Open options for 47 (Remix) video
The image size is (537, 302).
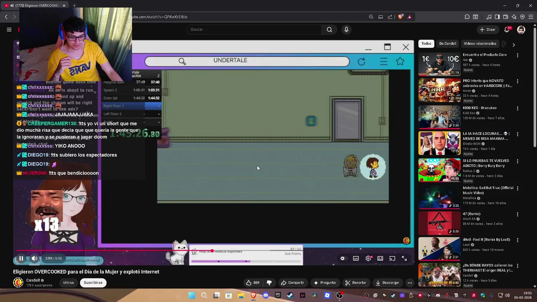517,214
